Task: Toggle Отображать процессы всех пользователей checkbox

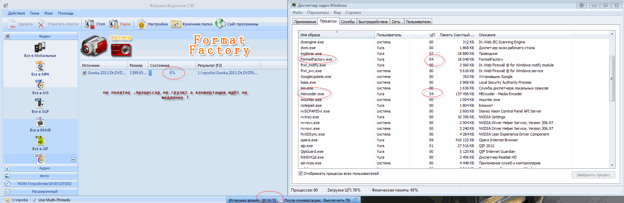Action: [300, 174]
